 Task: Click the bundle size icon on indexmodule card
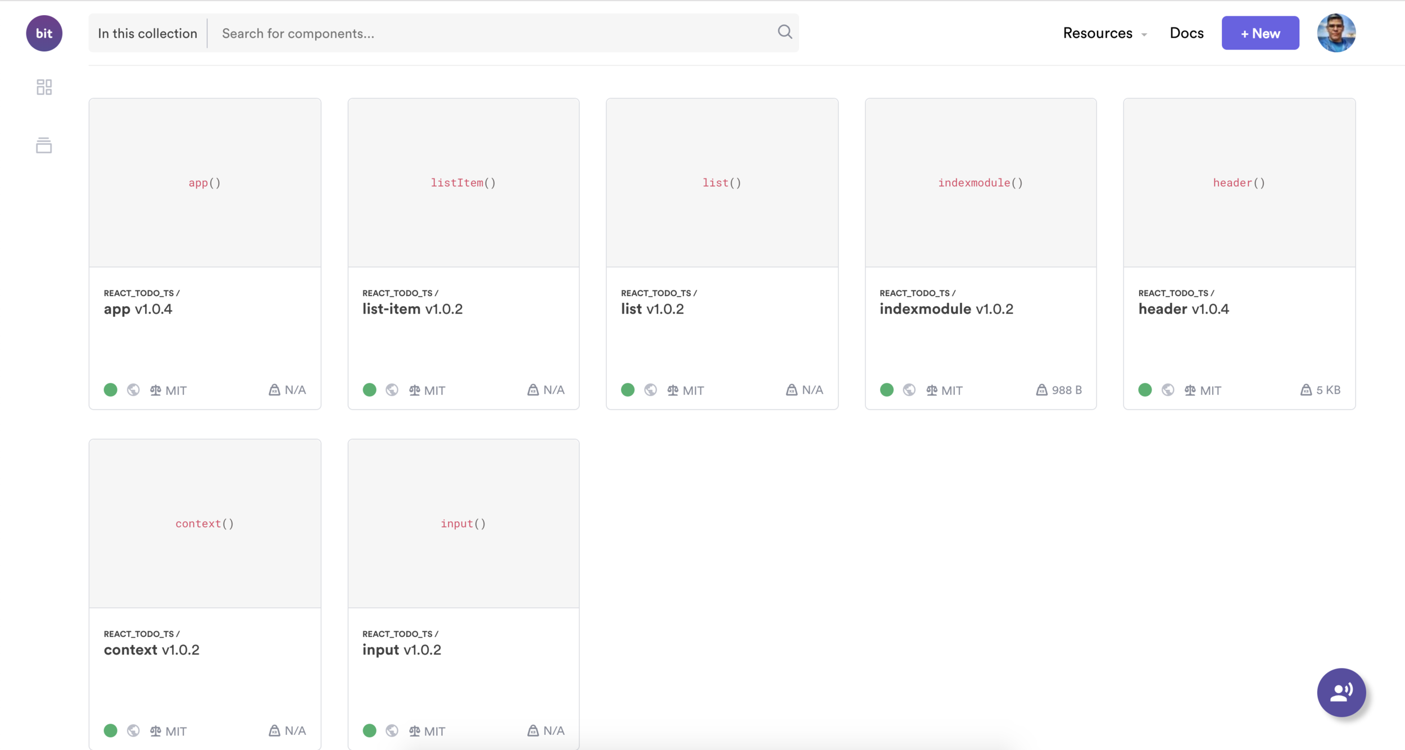tap(1041, 390)
